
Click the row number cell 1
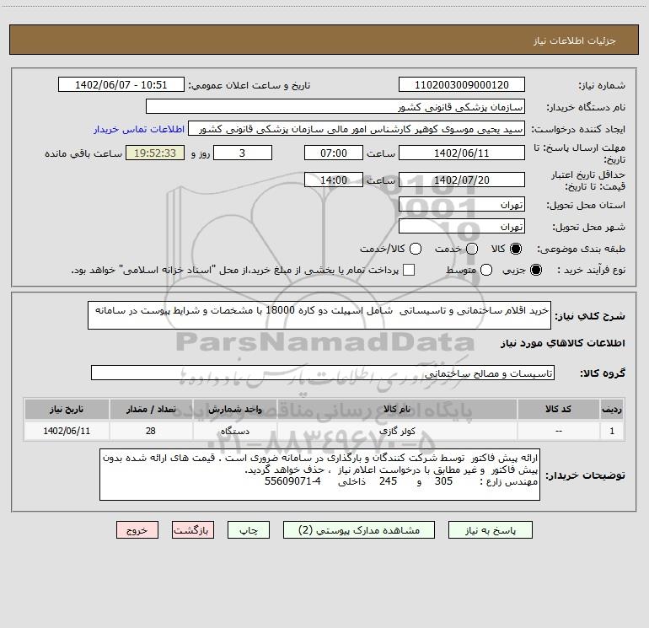point(612,431)
